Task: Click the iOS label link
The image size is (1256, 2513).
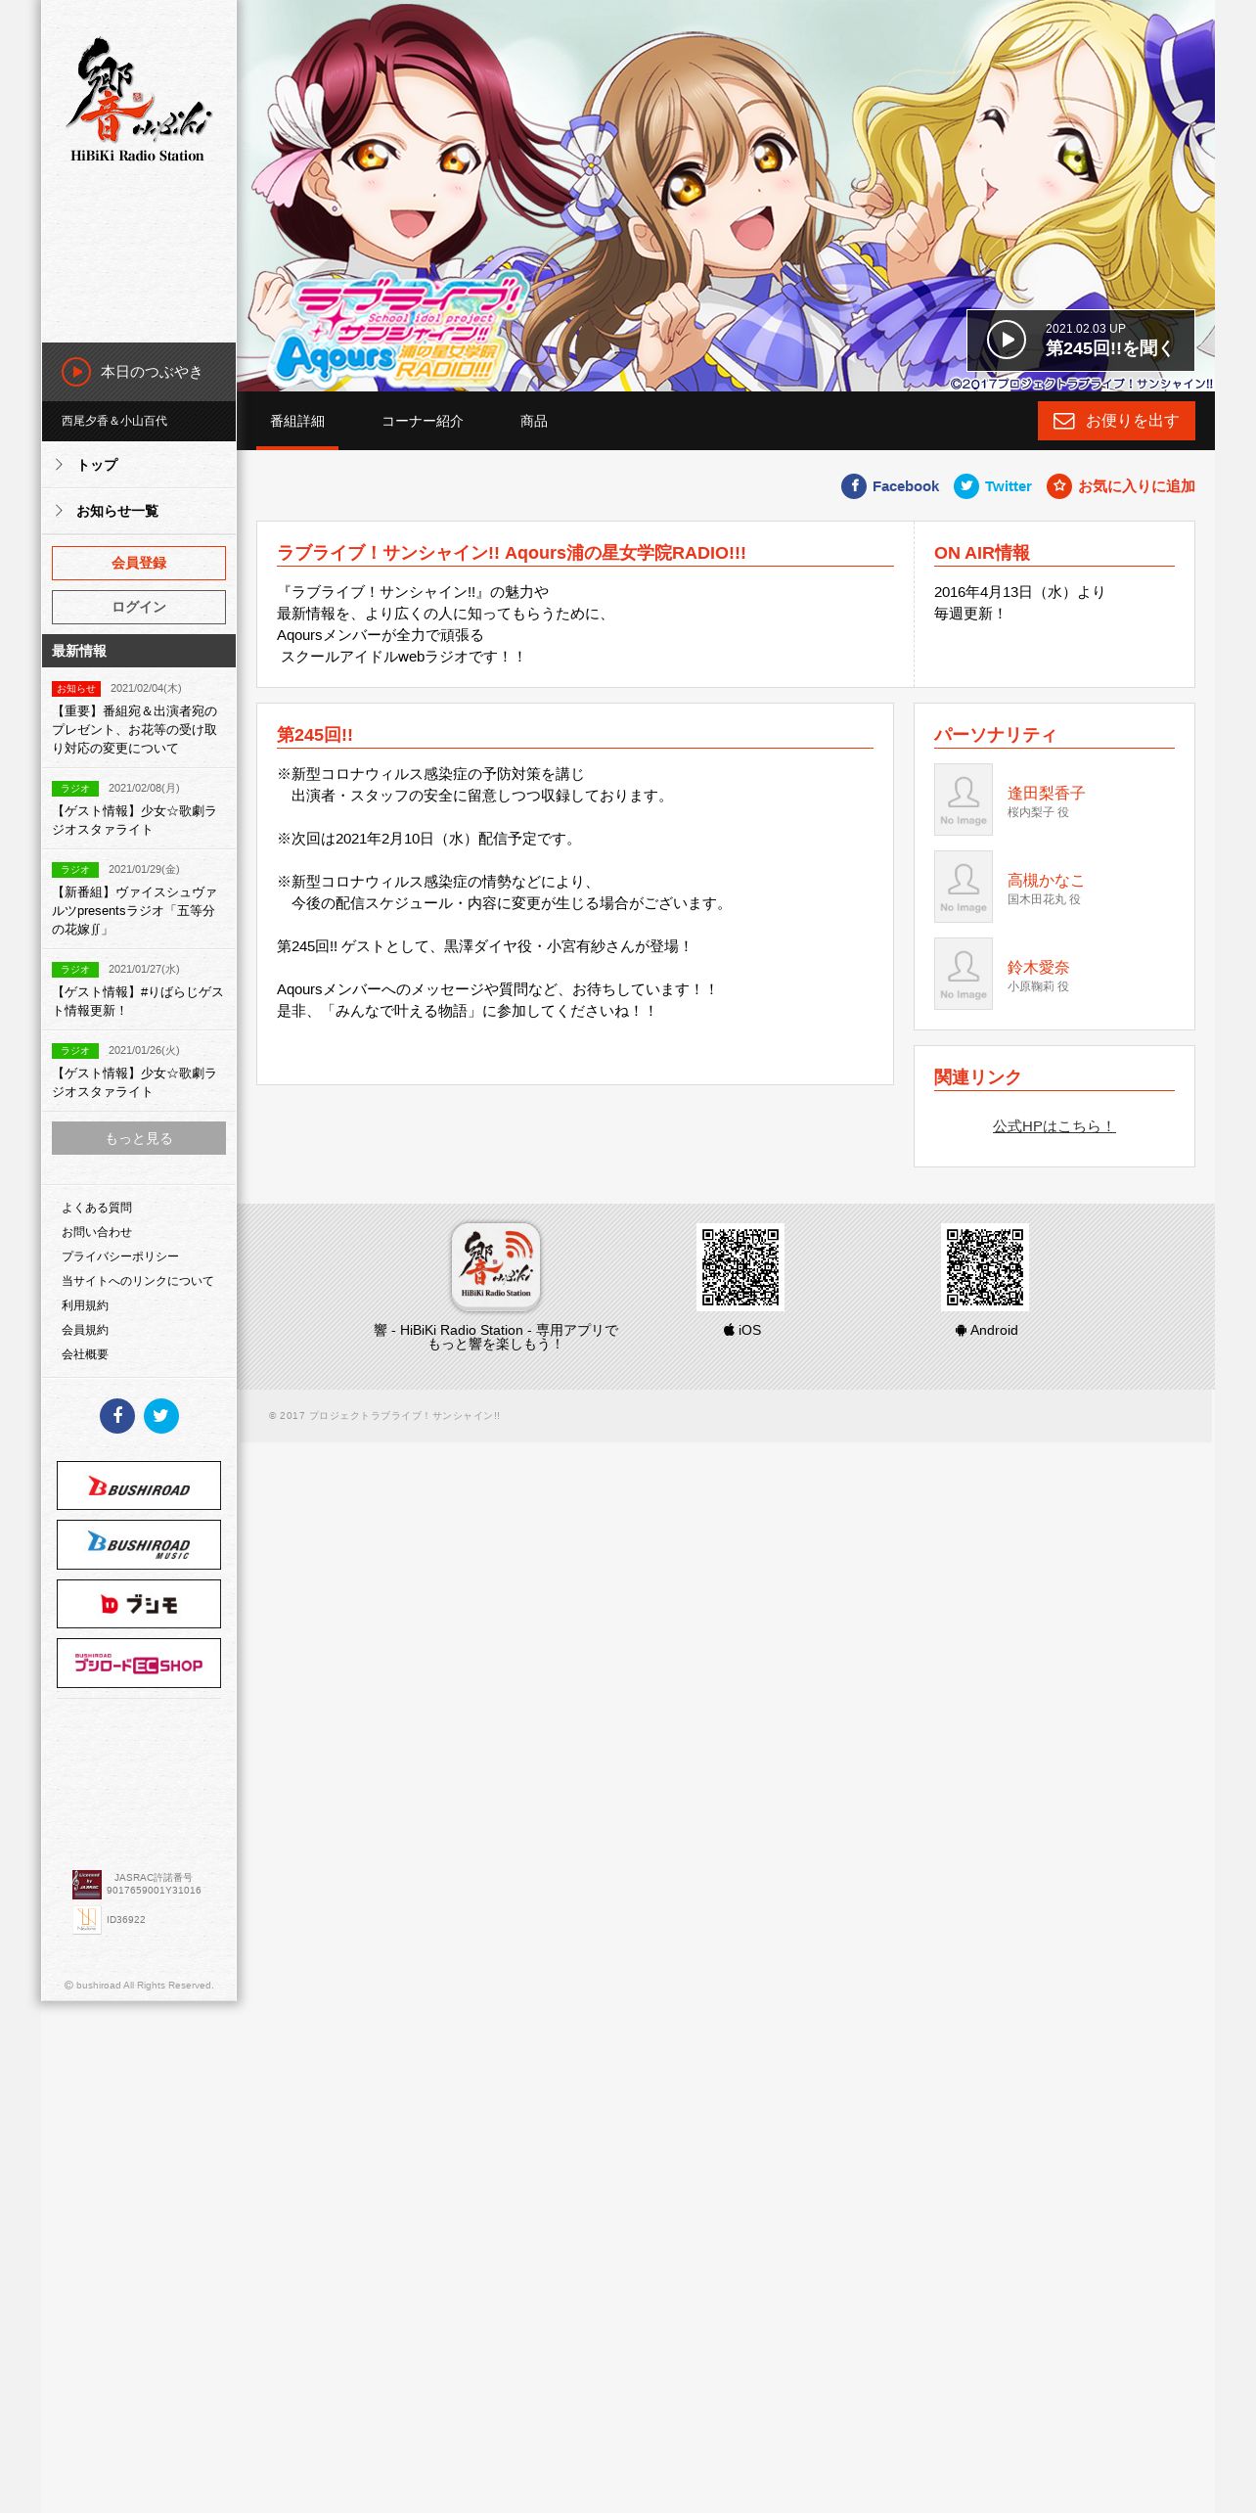Action: 742,1330
